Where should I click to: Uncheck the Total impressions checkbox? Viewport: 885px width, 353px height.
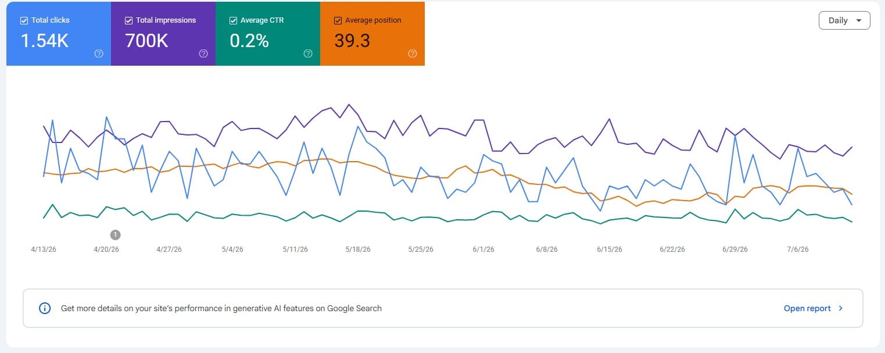(x=128, y=20)
